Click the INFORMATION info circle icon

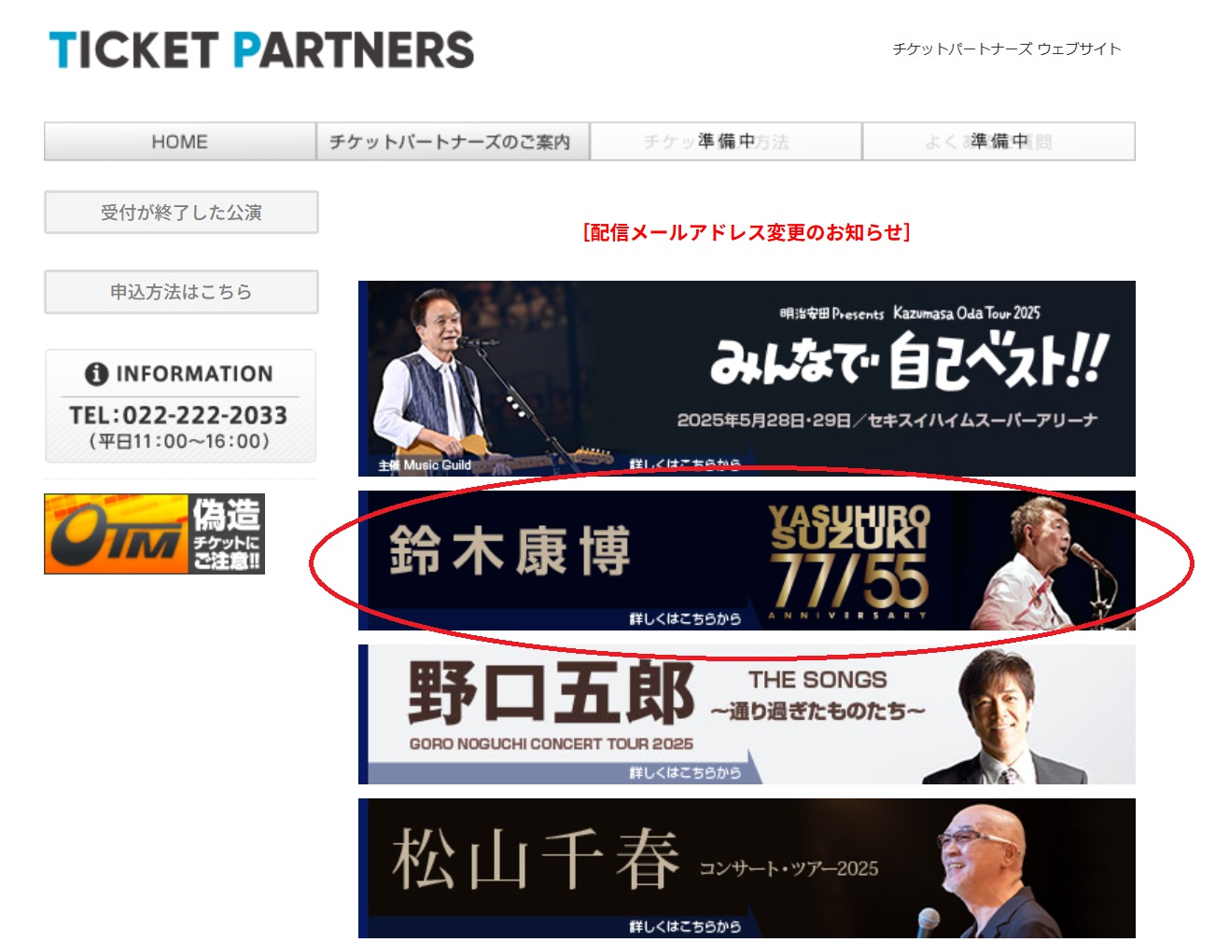tap(97, 374)
